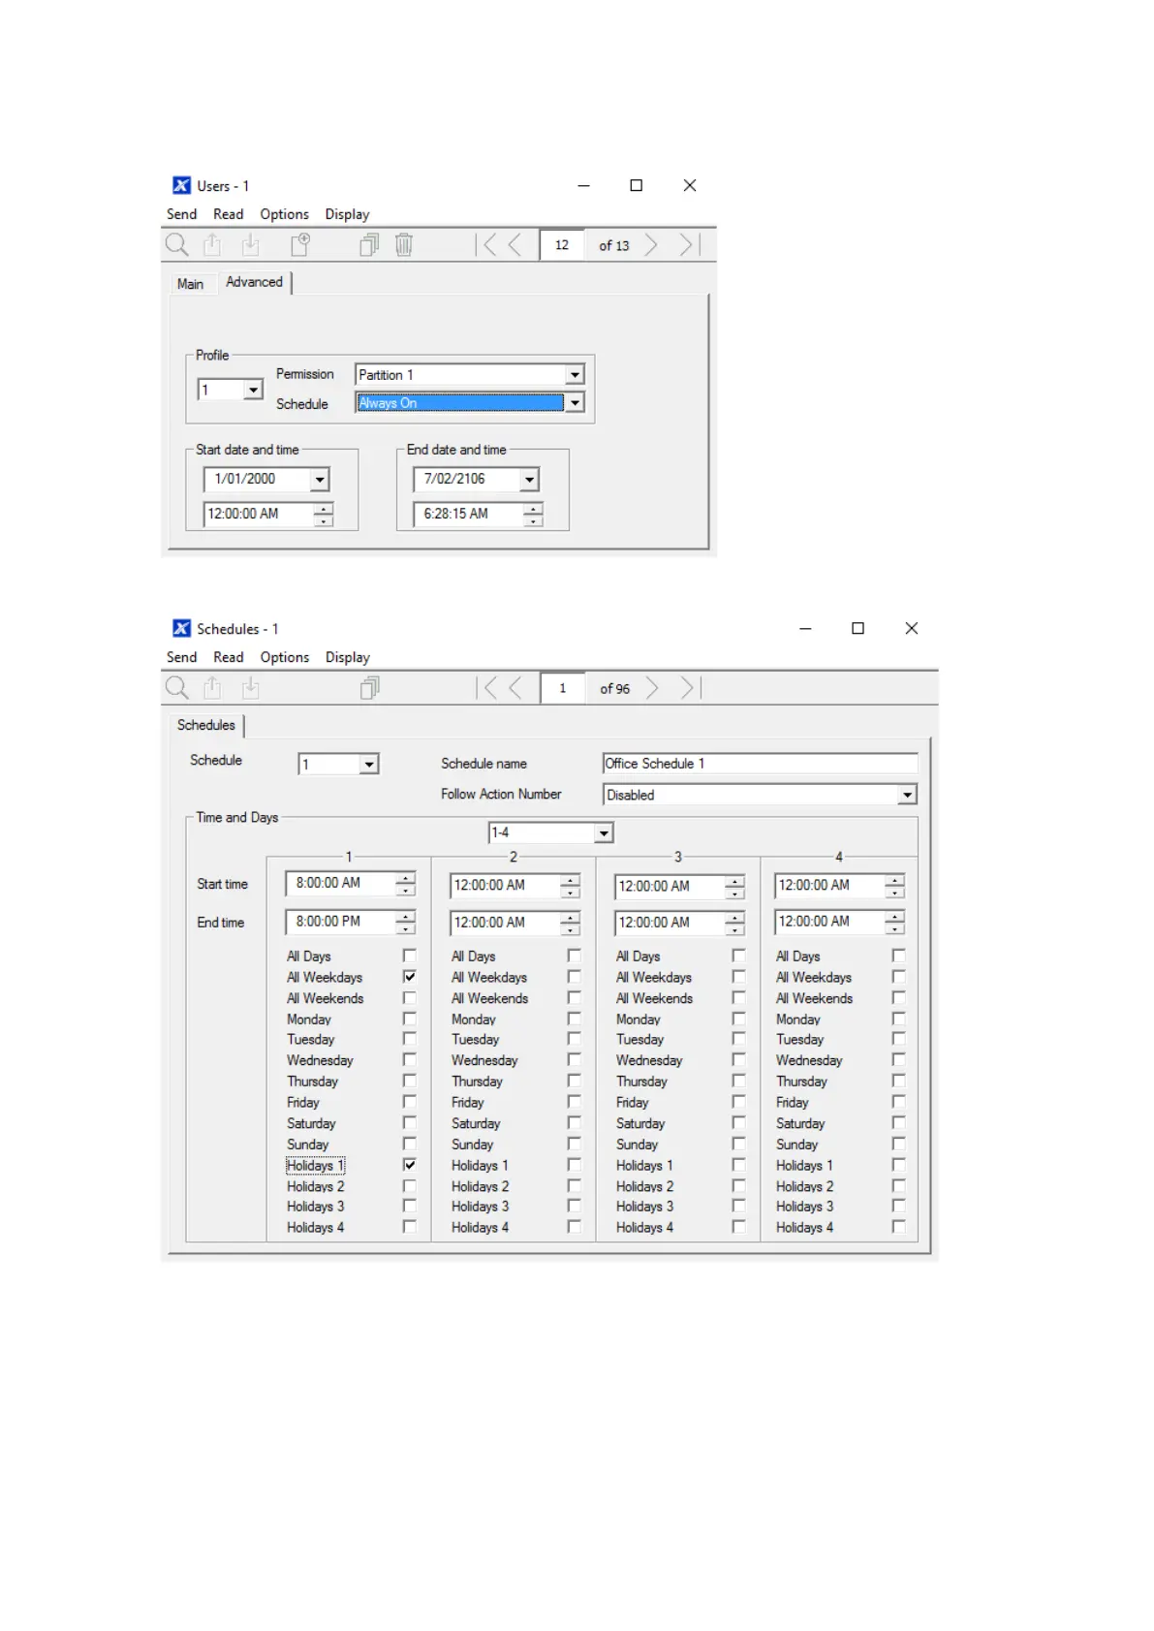
Task: Open the Start date 1/01/2000 dropdown
Action: [320, 480]
